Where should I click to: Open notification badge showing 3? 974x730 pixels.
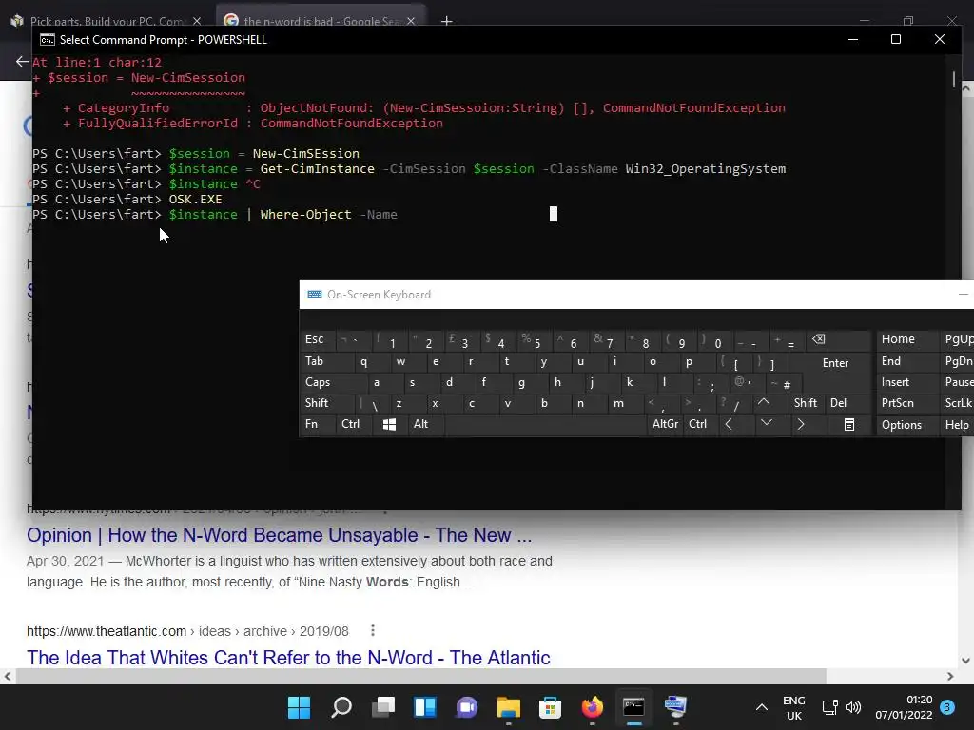coord(947,707)
